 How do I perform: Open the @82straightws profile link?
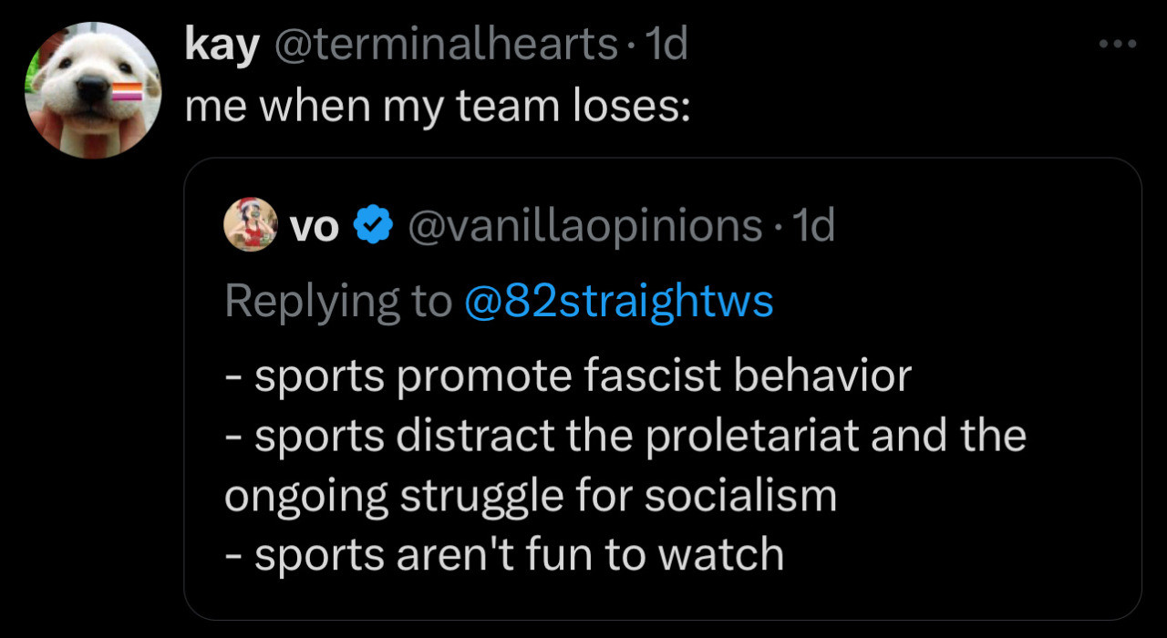(618, 301)
